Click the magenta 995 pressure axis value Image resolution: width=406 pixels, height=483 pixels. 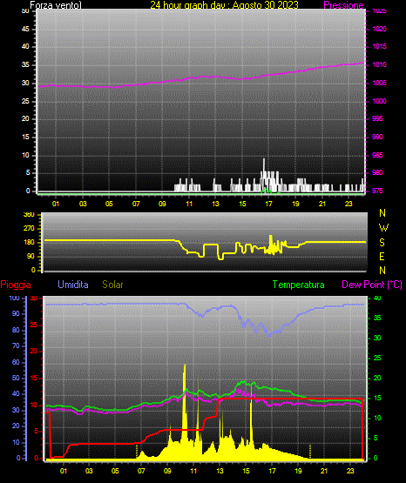tap(377, 118)
